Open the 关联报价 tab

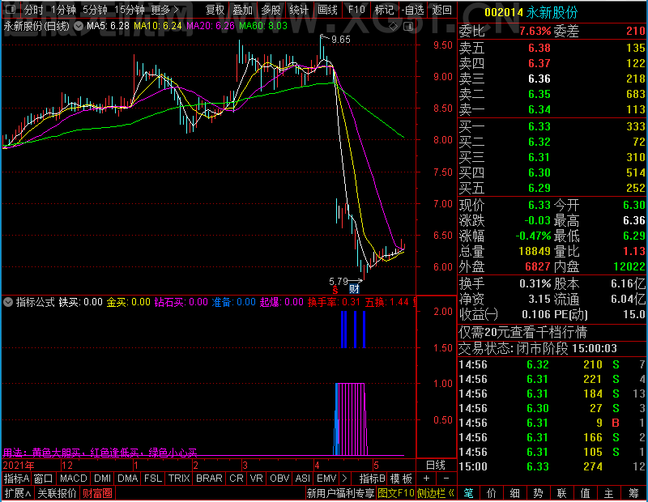pos(57,493)
